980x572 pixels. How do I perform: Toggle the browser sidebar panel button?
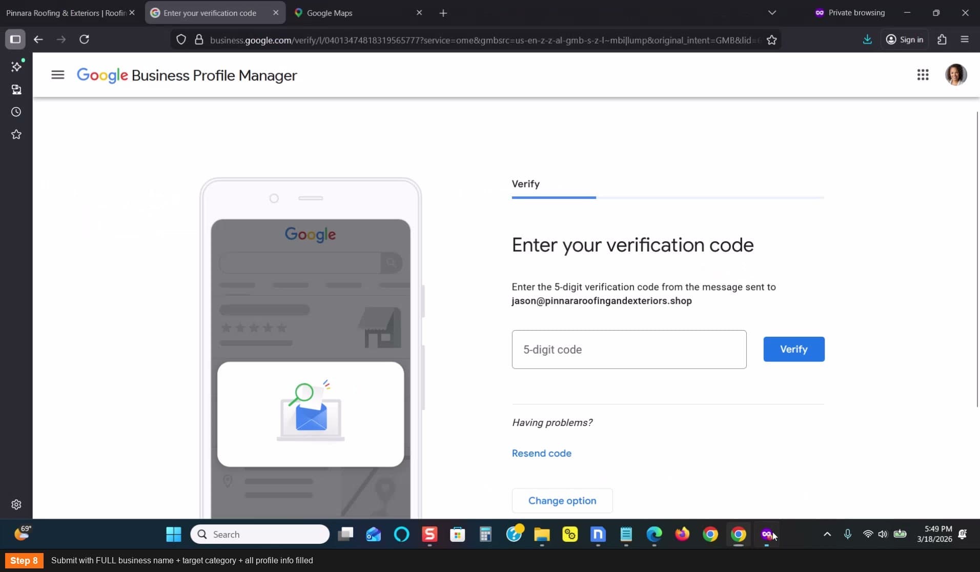pyautogui.click(x=15, y=39)
